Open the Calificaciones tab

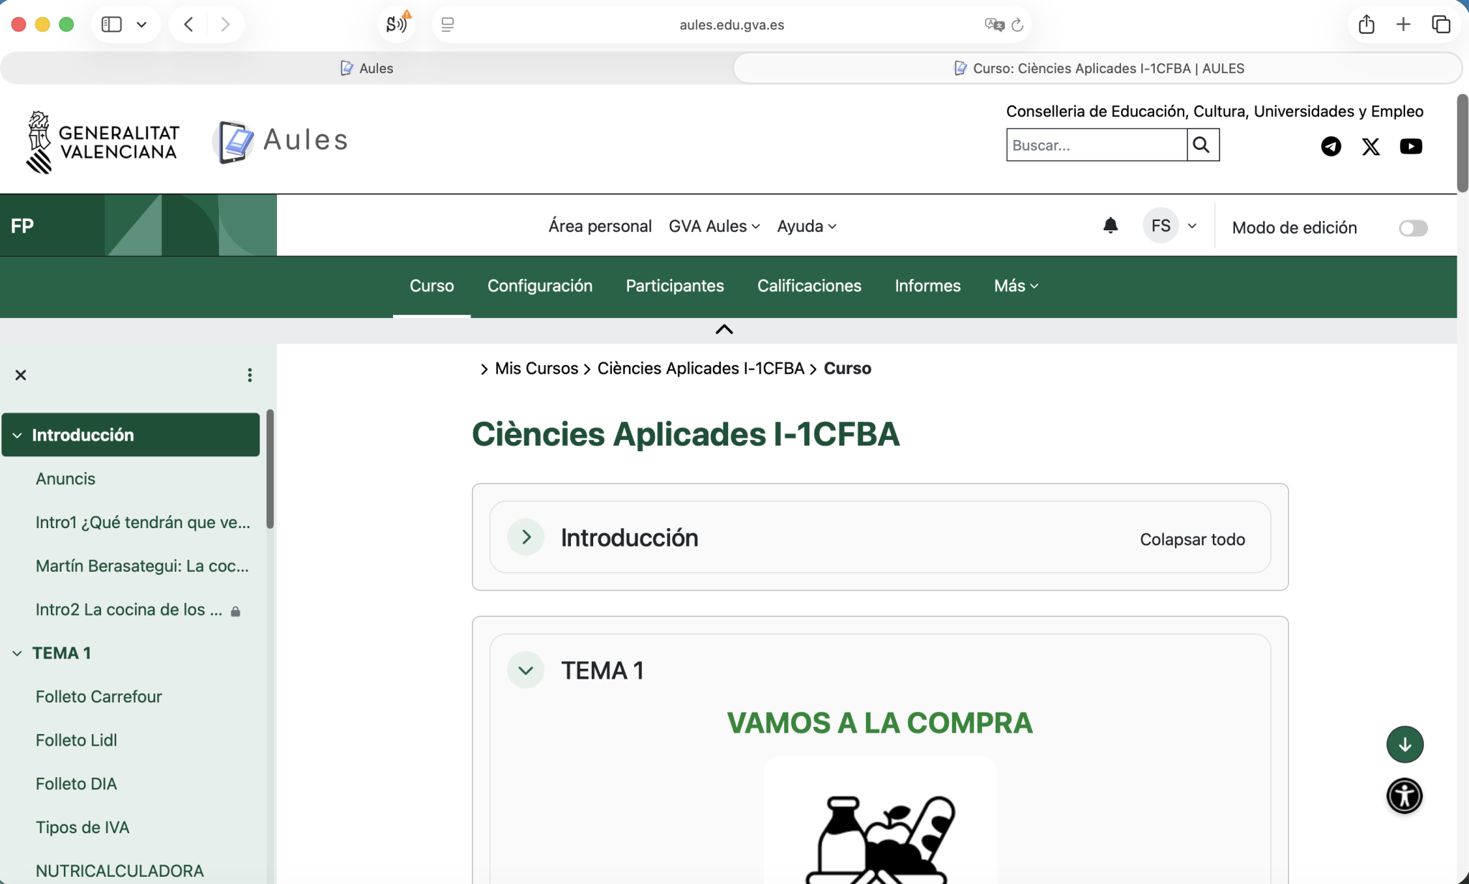pyautogui.click(x=808, y=286)
